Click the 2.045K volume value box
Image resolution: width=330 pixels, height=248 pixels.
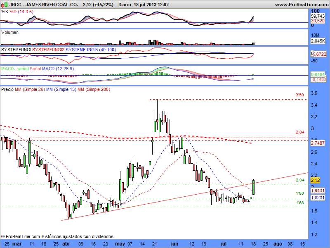point(318,41)
